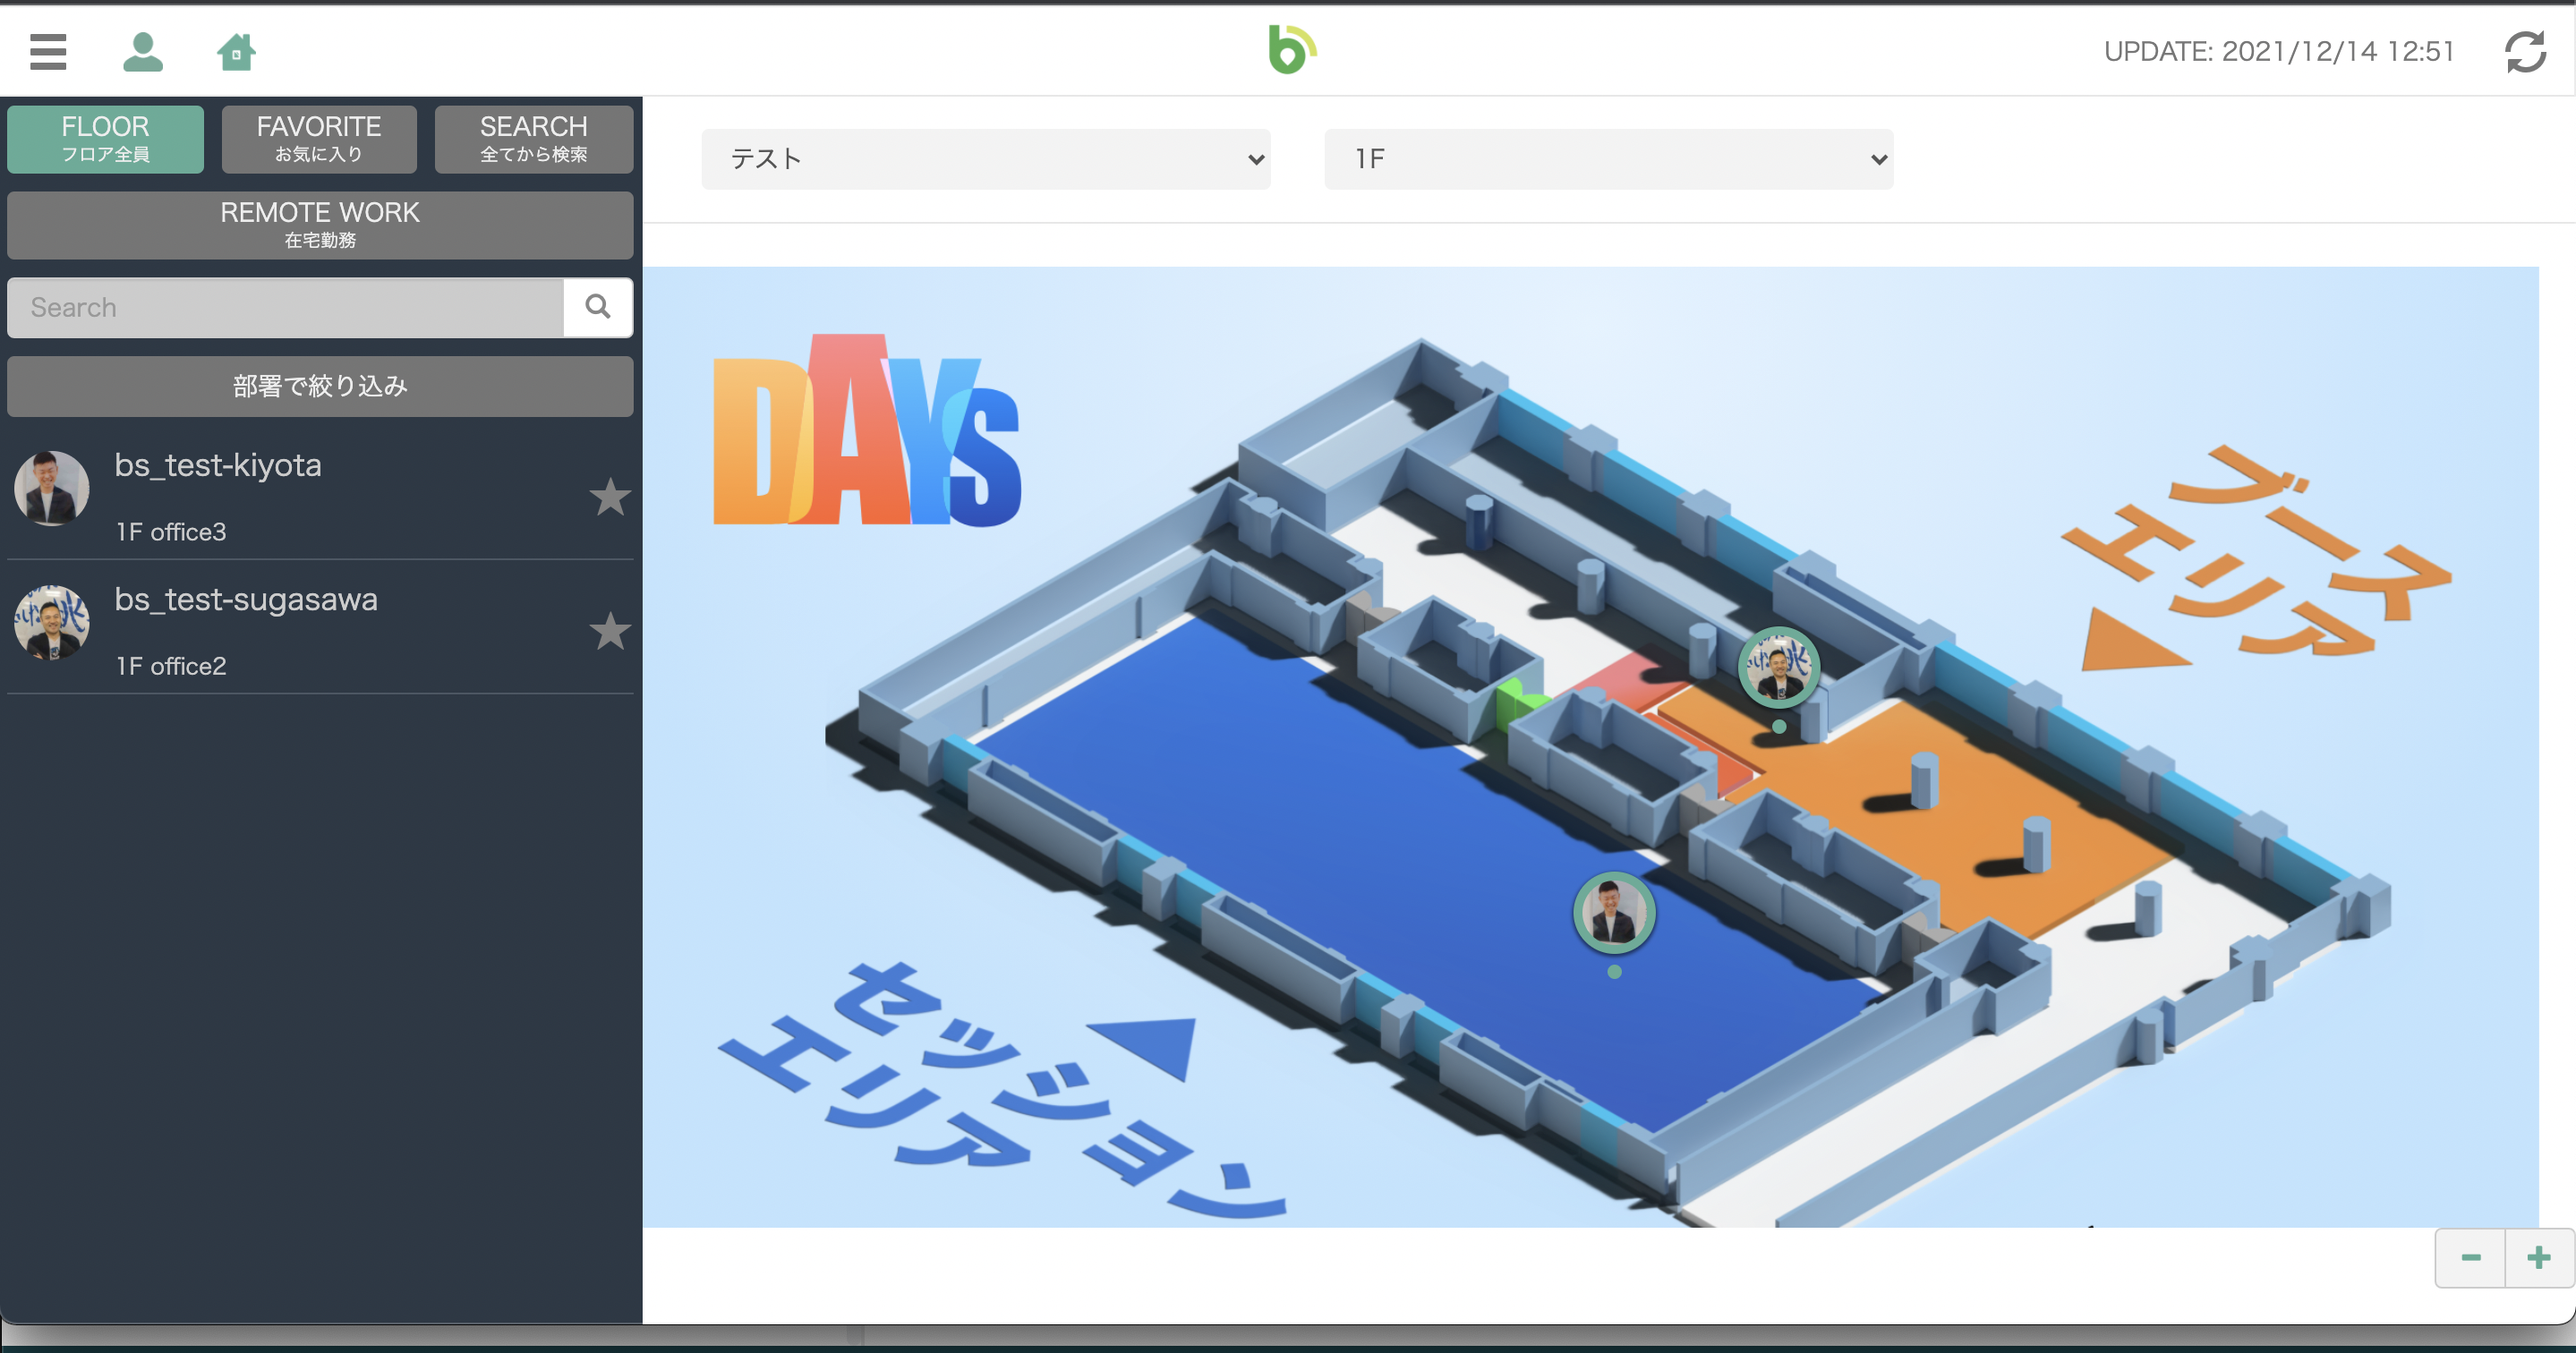2576x1353 pixels.
Task: Click the green b logo
Action: click(1291, 50)
